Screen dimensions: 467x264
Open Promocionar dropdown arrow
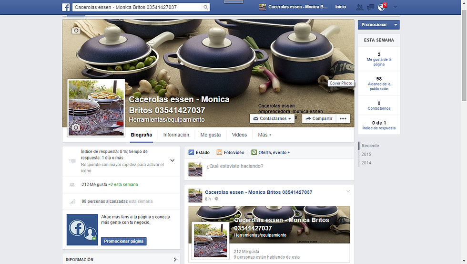point(396,25)
